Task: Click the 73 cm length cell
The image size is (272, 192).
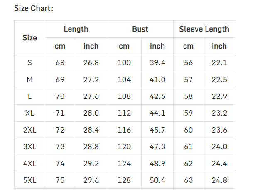Action: coord(60,147)
